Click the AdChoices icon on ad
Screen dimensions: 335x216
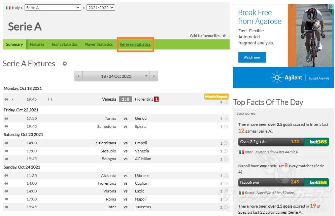(x=331, y=7)
